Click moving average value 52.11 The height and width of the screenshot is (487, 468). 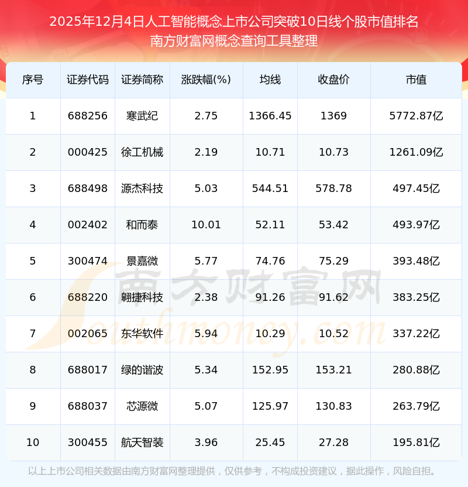click(x=270, y=225)
